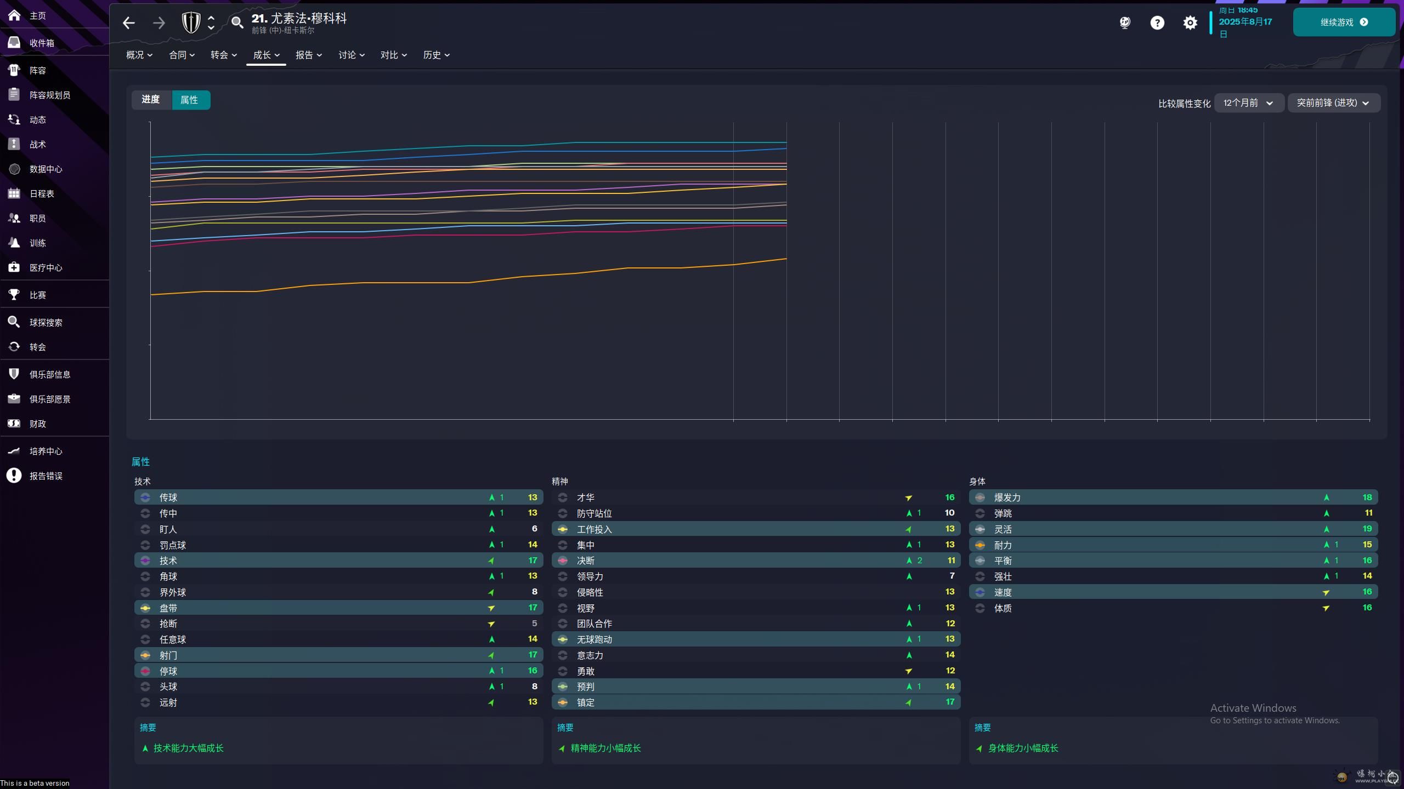The height and width of the screenshot is (789, 1404).
Task: Expand the 讨论 discussion dropdown
Action: tap(352, 55)
